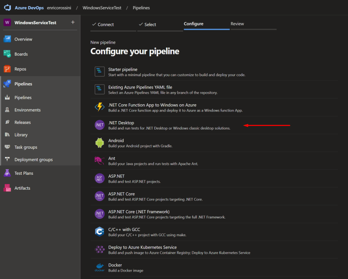
Task: Click the Pipelines rocket icon in sidebar
Action: pos(7,84)
